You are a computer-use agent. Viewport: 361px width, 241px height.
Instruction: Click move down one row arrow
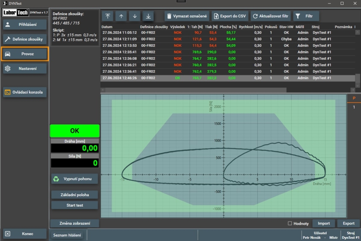(135, 16)
